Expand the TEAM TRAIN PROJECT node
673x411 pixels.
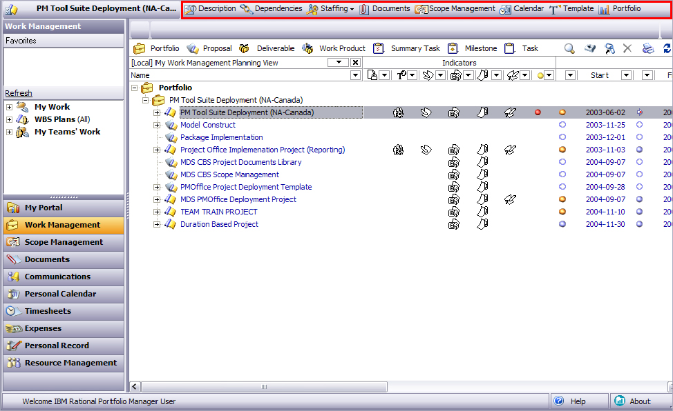157,212
